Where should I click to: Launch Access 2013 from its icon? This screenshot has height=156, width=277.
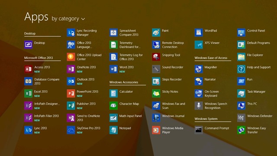pos(28,69)
